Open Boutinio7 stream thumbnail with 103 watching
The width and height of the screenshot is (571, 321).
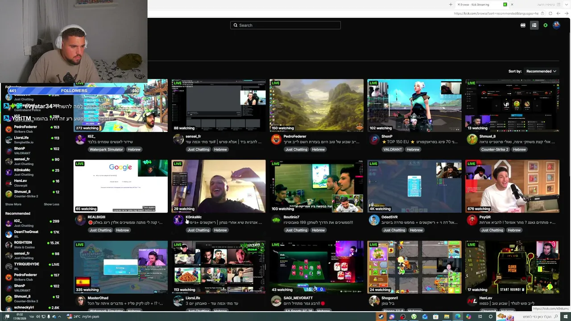(x=317, y=186)
